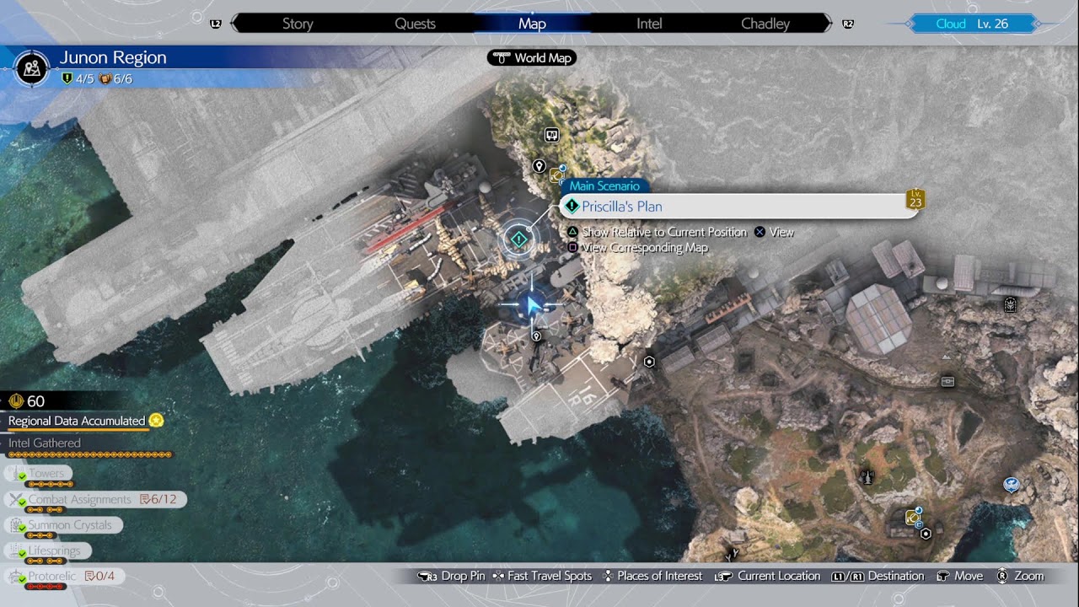Click the Main Scenario label tab
This screenshot has height=607, width=1079.
click(604, 186)
